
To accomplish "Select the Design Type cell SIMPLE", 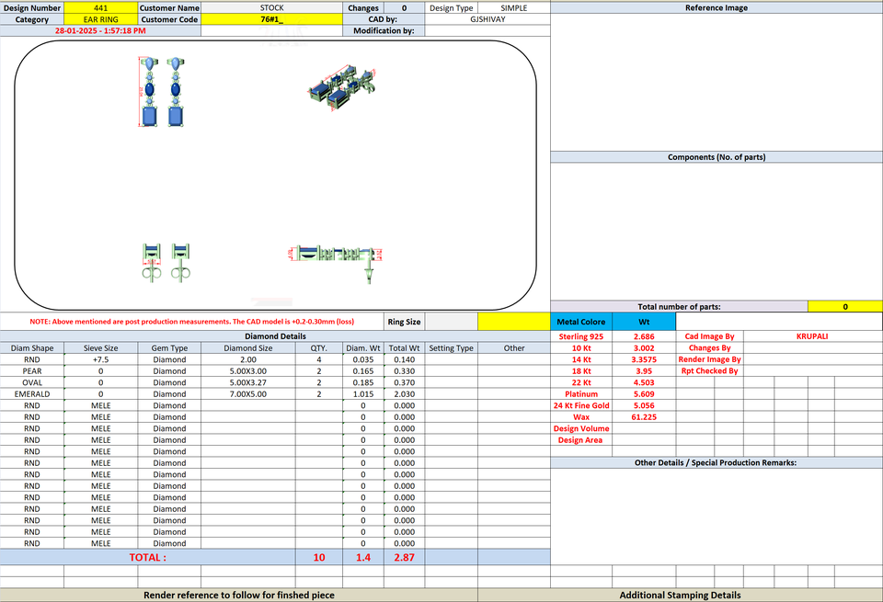I will (513, 8).
